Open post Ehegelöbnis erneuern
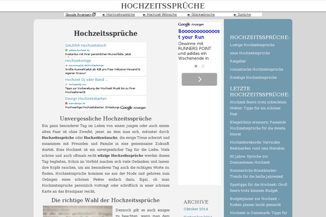Image resolution: width=326 pixels, height=217 pixels. (x=258, y=128)
